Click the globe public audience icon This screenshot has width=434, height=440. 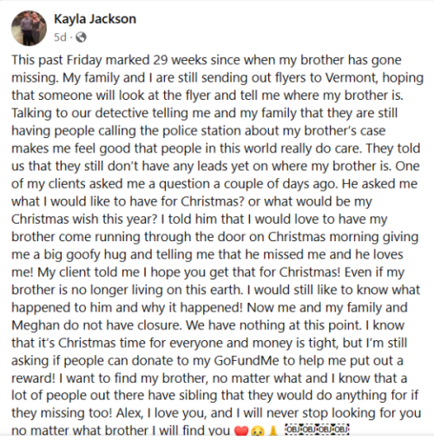tap(81, 37)
